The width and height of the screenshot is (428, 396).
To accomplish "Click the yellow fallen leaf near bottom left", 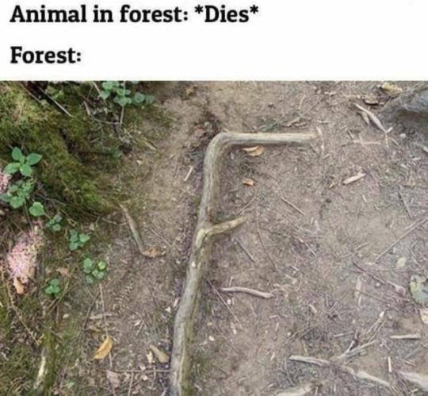I will (x=104, y=348).
